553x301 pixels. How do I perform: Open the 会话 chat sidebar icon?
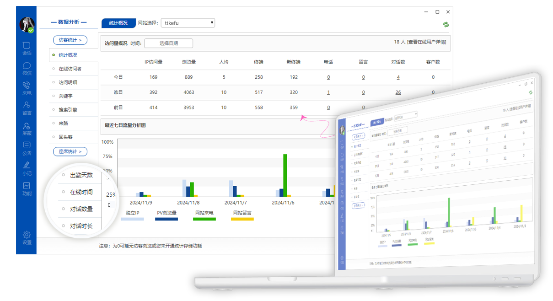(x=27, y=48)
